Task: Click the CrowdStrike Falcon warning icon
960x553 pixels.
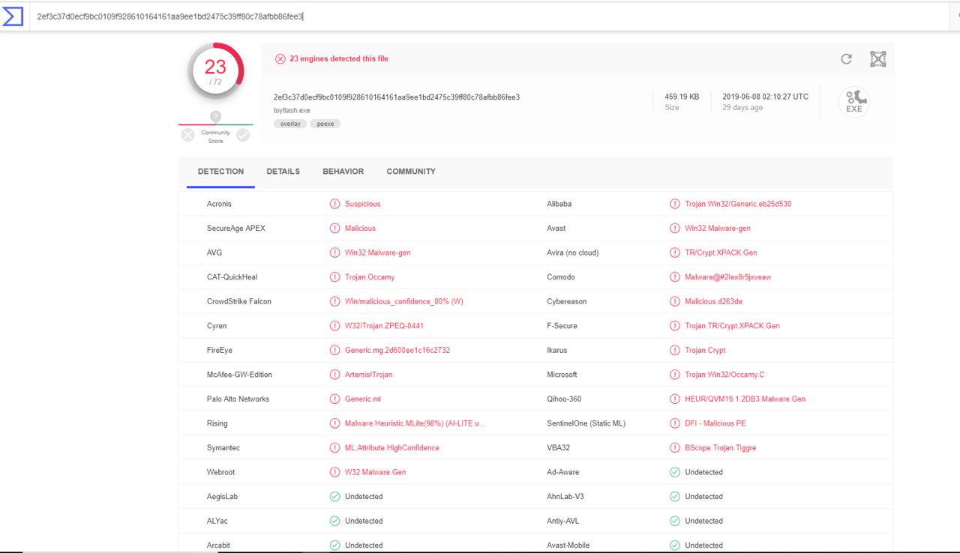Action: click(x=334, y=301)
